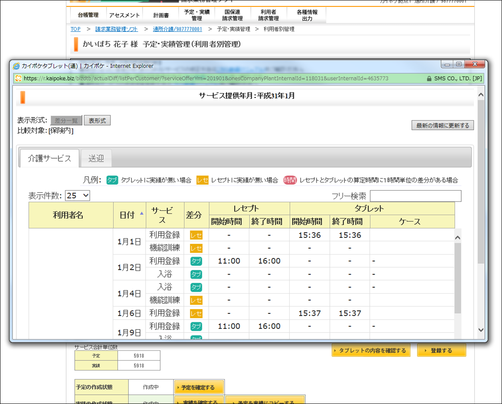Open the 計画書 menu
502x404 pixels.
161,15
